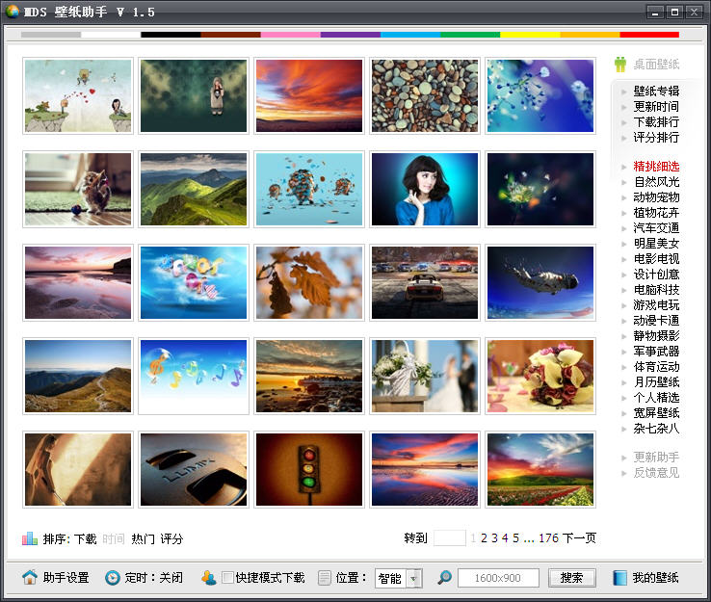This screenshot has height=602, width=711.
Task: Open the sports car rear view wallpaper
Action: (425, 282)
